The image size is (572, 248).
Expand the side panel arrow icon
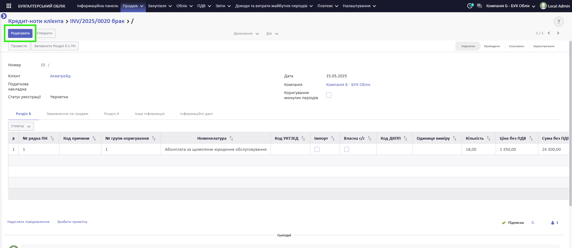click(x=4, y=16)
